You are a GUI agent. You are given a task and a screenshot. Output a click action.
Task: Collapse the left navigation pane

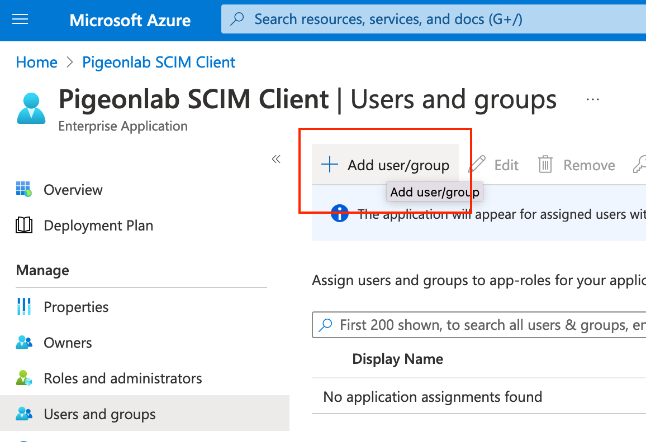click(x=276, y=159)
